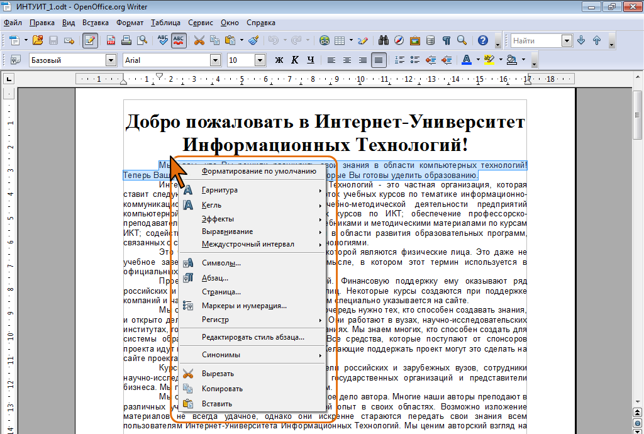Open a file with the folder icon
The width and height of the screenshot is (644, 434).
38,40
